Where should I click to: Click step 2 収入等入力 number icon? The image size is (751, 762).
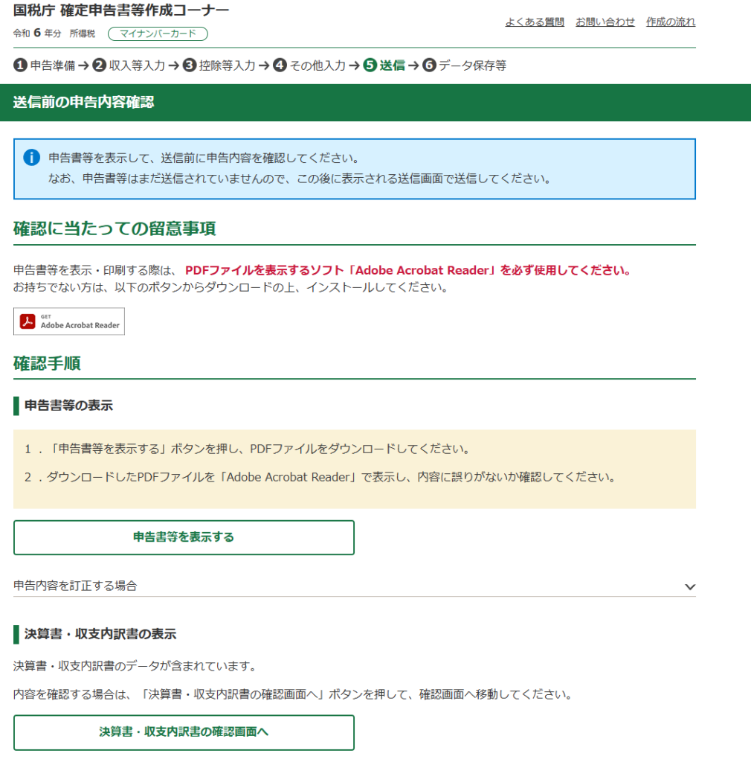click(100, 65)
